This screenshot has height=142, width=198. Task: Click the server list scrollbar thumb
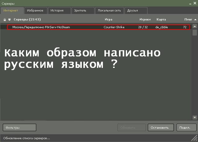tap(195, 33)
